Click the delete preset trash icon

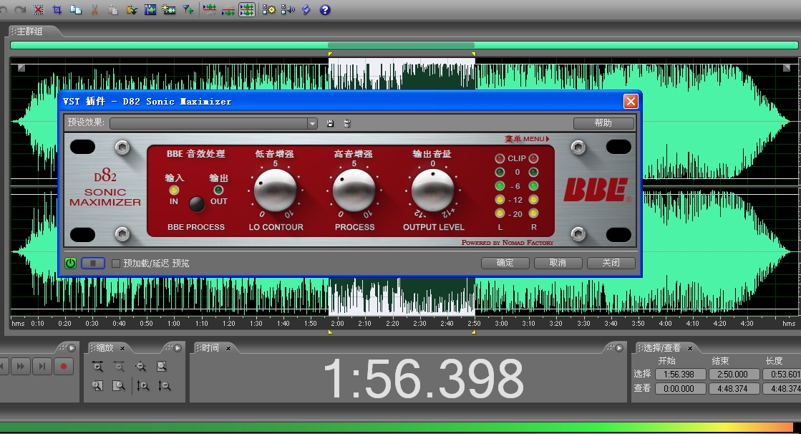click(x=347, y=123)
